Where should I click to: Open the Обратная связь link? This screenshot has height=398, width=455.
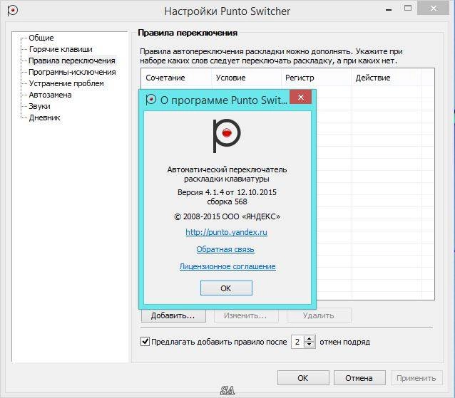tap(225, 249)
